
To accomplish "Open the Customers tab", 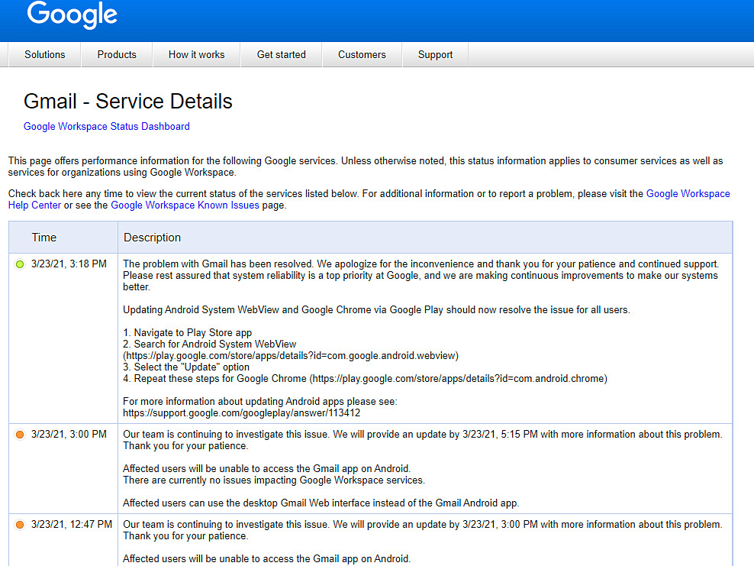I will (x=362, y=54).
